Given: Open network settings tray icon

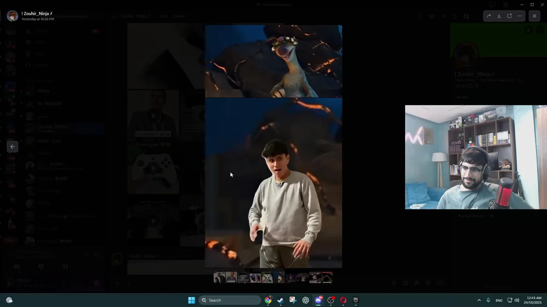Looking at the screenshot, I should pyautogui.click(x=509, y=300).
